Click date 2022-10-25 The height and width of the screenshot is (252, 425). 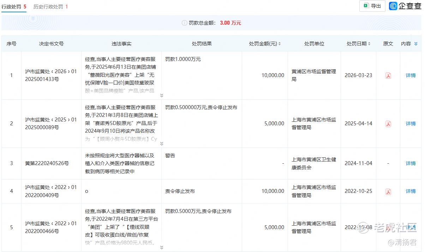[358, 191]
